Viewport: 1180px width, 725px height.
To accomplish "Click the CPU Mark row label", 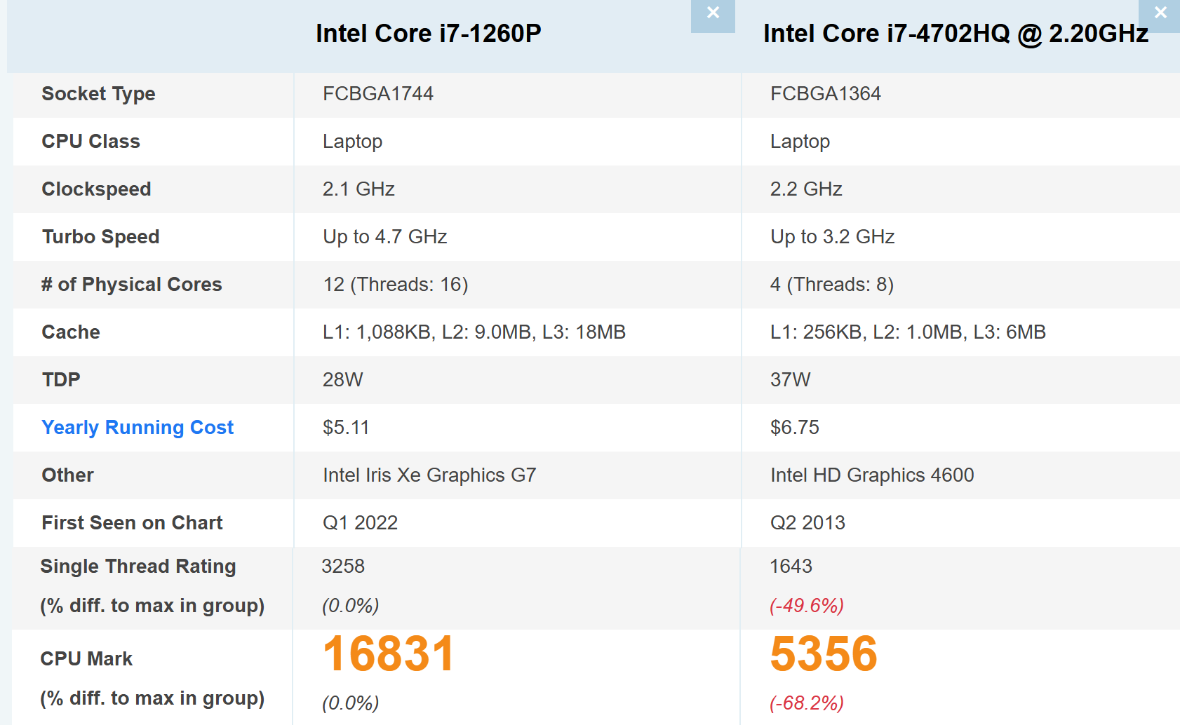I will click(86, 658).
